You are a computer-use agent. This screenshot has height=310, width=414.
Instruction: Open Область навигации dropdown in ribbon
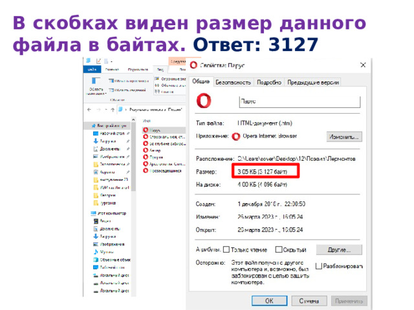pyautogui.click(x=96, y=86)
